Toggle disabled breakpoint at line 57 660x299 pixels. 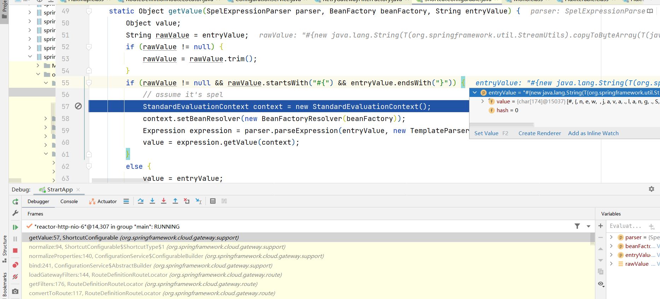pyautogui.click(x=78, y=106)
